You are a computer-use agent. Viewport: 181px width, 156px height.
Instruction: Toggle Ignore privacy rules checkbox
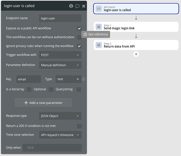(x=79, y=46)
